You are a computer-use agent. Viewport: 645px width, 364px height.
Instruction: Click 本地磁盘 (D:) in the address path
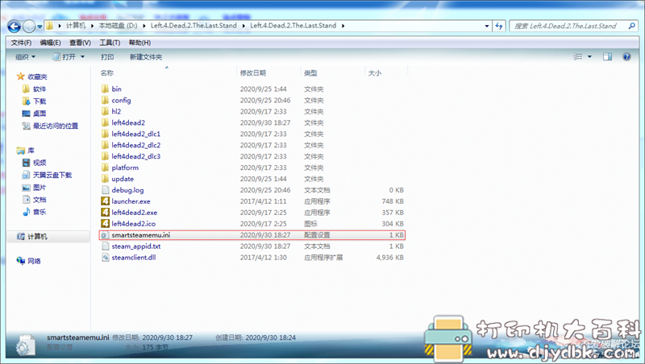pyautogui.click(x=118, y=26)
